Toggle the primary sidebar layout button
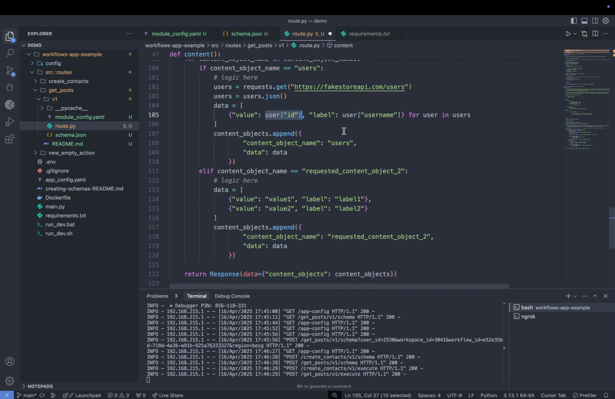Screen dimensions: 615x399 point(574,21)
